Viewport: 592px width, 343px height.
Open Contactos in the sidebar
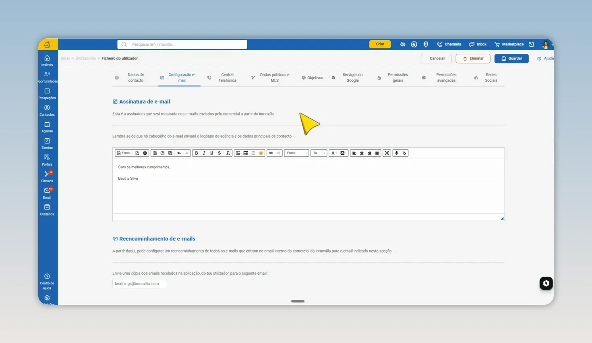pyautogui.click(x=47, y=111)
